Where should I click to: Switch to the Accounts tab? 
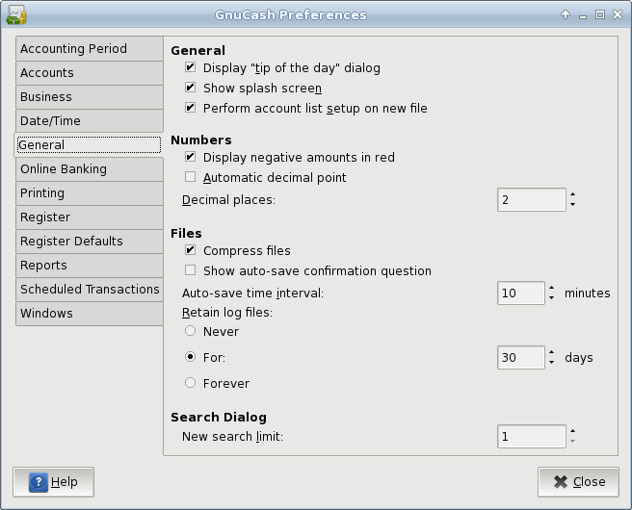[x=90, y=73]
